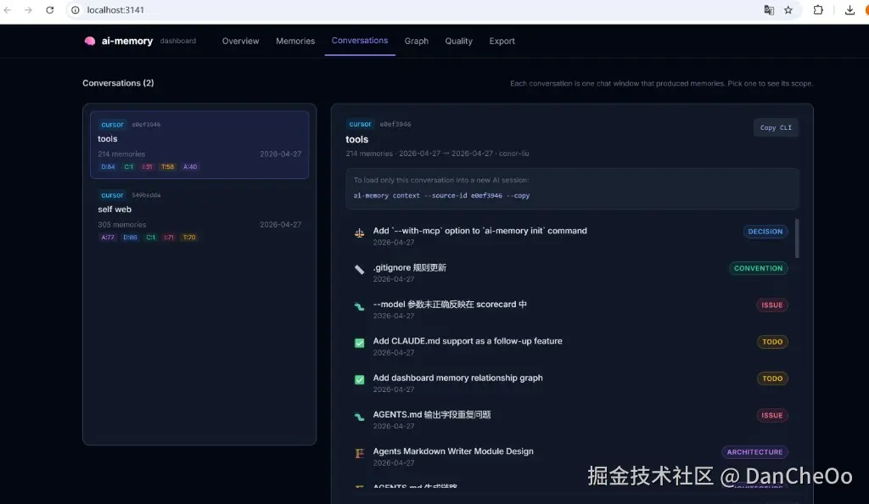Open site info icon in address bar
The height and width of the screenshot is (504, 869).
pos(76,10)
